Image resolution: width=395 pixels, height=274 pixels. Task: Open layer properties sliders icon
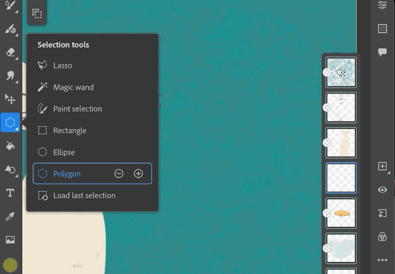[x=382, y=5]
